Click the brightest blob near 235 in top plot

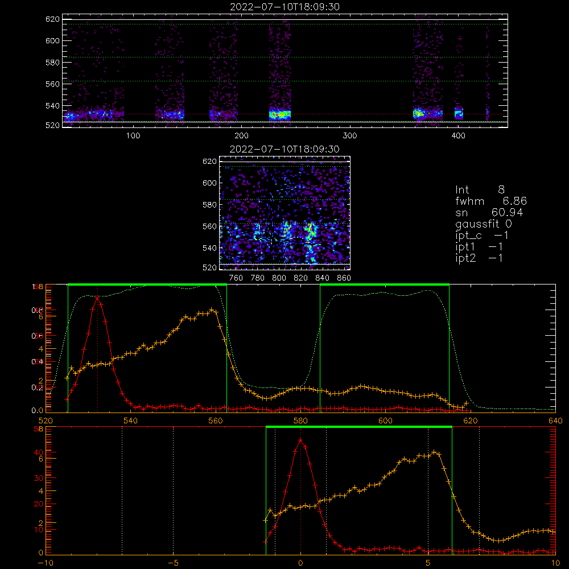(280, 115)
